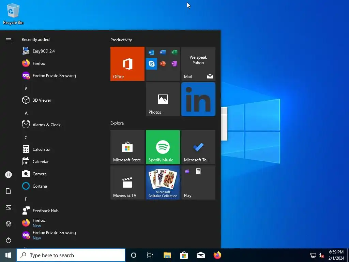Click the Office tile

127,64
